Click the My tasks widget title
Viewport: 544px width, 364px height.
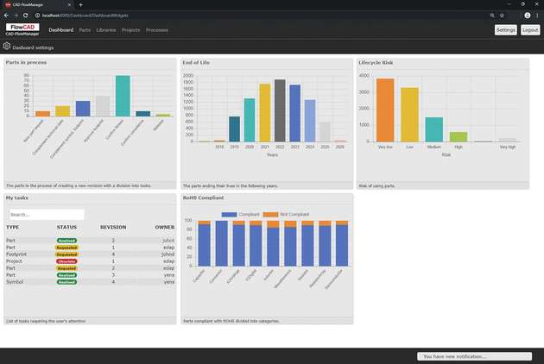point(17,198)
